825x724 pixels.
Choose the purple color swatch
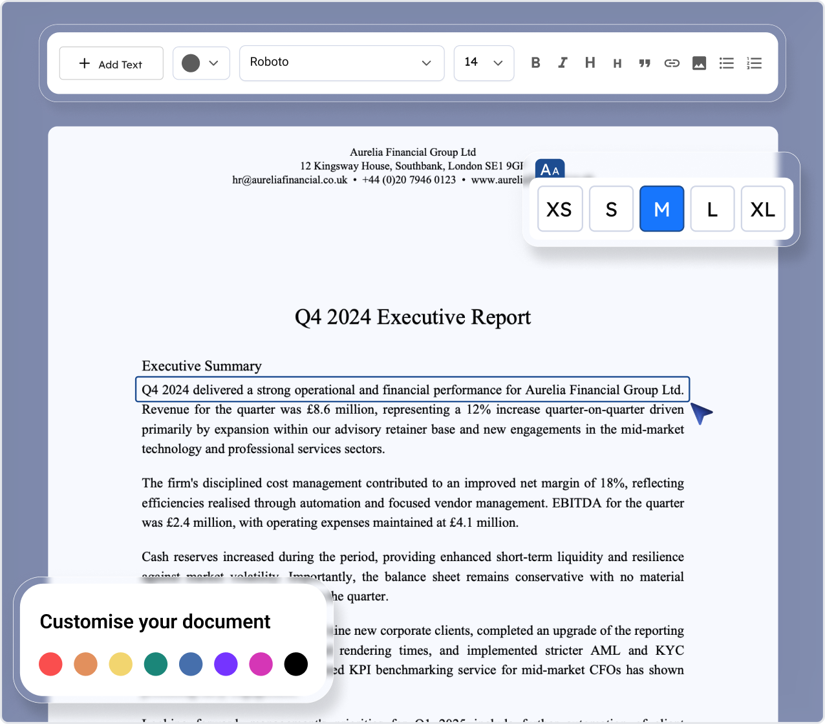pyautogui.click(x=226, y=664)
